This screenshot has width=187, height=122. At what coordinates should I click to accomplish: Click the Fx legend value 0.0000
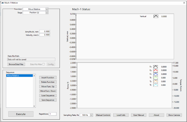(x=164, y=67)
